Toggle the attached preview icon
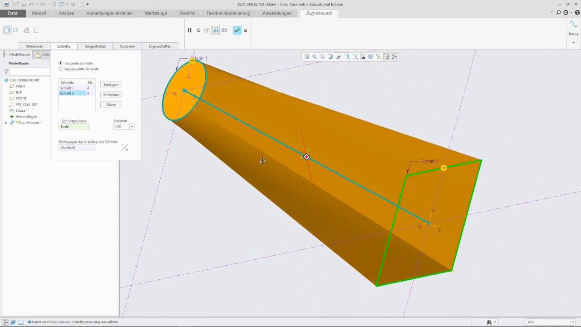581x327 pixels. pyautogui.click(x=216, y=30)
